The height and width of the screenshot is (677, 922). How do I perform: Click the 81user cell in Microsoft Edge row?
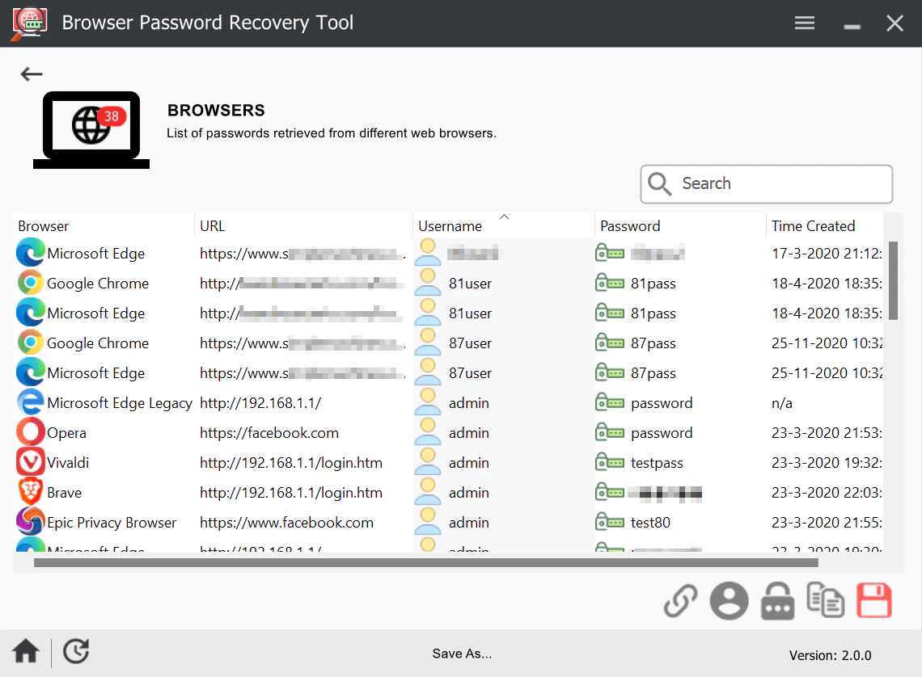point(471,313)
